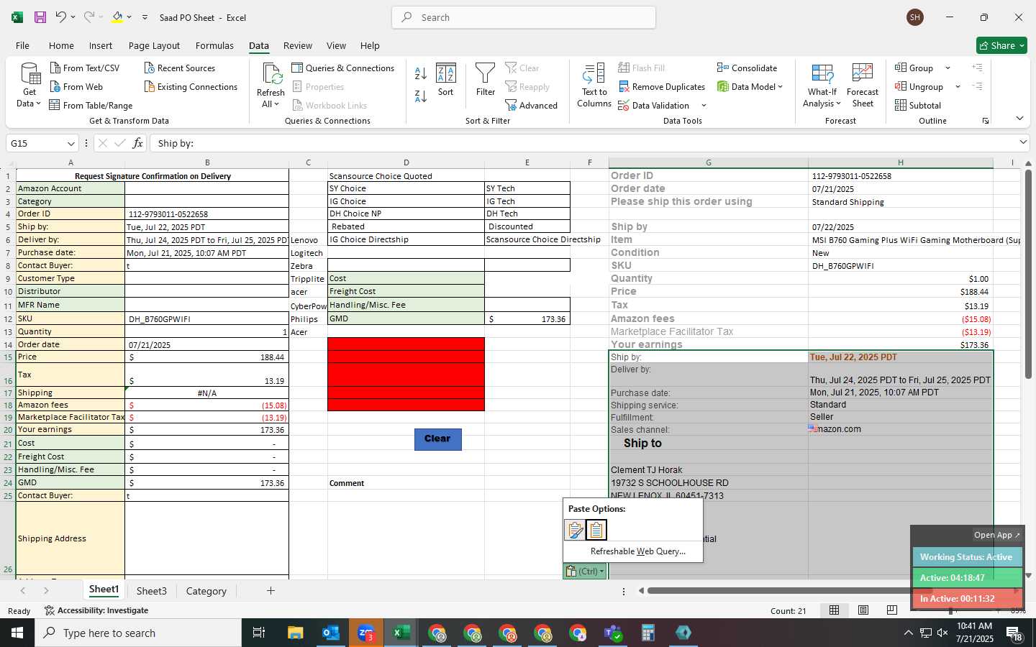
Task: Click Accessibility: Investigate in status bar
Action: [96, 610]
